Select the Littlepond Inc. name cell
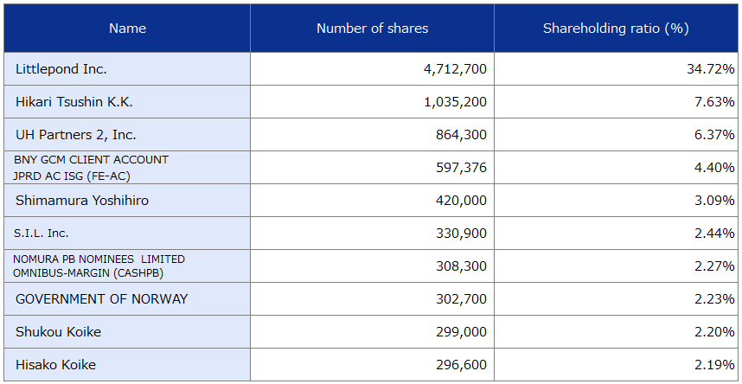This screenshot has height=384, width=742. [x=127, y=69]
